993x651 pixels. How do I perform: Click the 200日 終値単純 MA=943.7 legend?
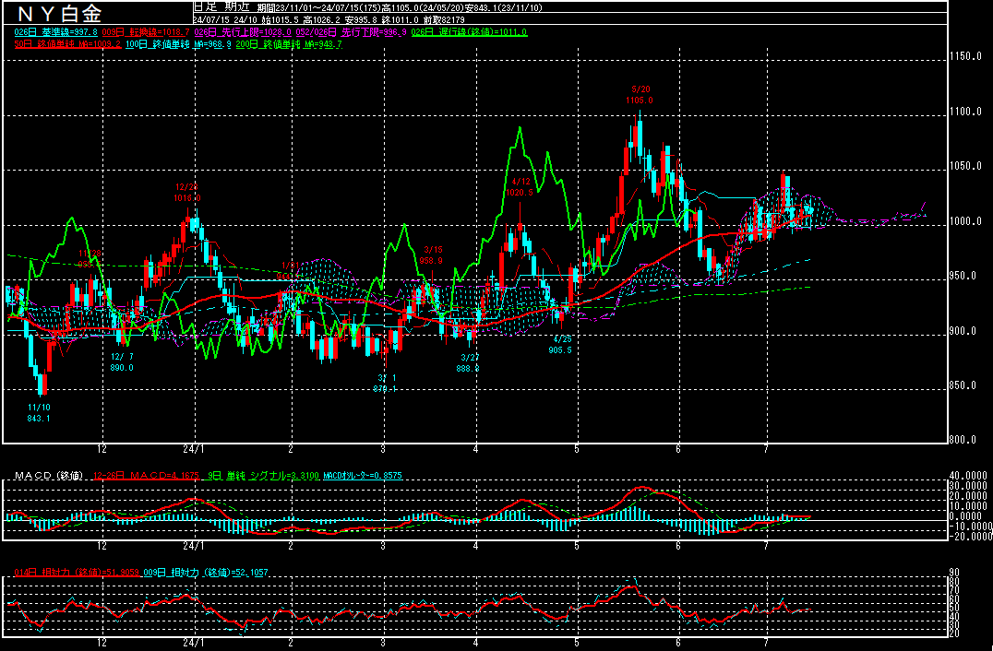[289, 44]
